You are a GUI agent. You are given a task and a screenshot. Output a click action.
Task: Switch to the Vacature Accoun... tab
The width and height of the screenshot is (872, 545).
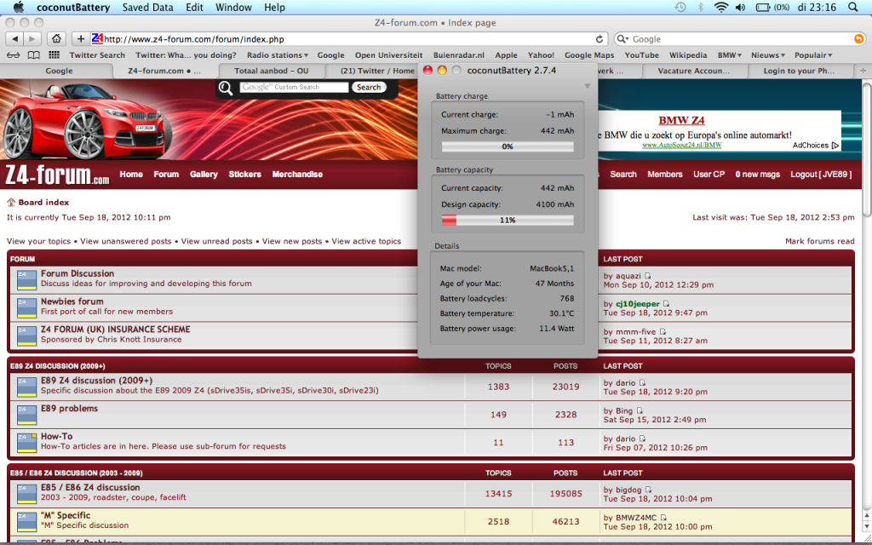pyautogui.click(x=693, y=71)
